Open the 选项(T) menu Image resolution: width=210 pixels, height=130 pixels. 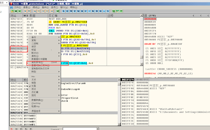(x=54, y=7)
